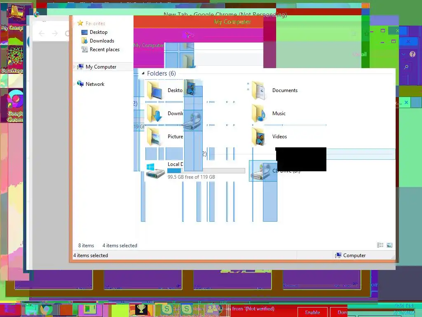Open My Computer desktop shortcut
Viewport: 422px width, 317px height.
point(12,17)
